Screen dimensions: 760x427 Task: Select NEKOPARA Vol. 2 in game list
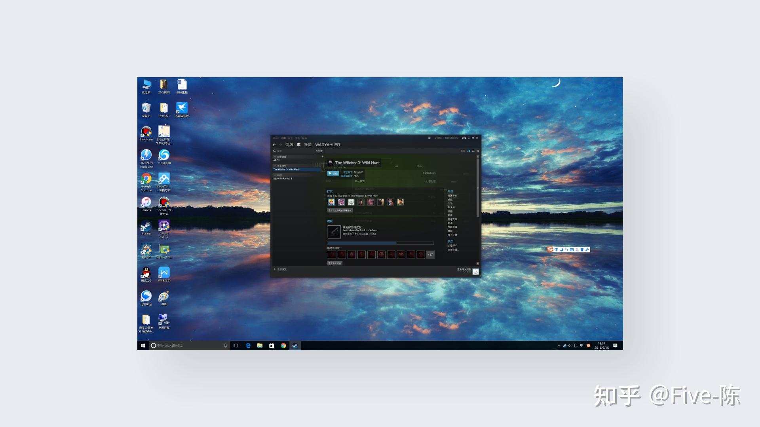(x=283, y=179)
